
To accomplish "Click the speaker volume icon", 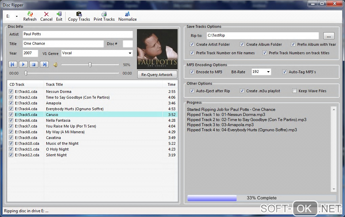I will click(x=55, y=65).
